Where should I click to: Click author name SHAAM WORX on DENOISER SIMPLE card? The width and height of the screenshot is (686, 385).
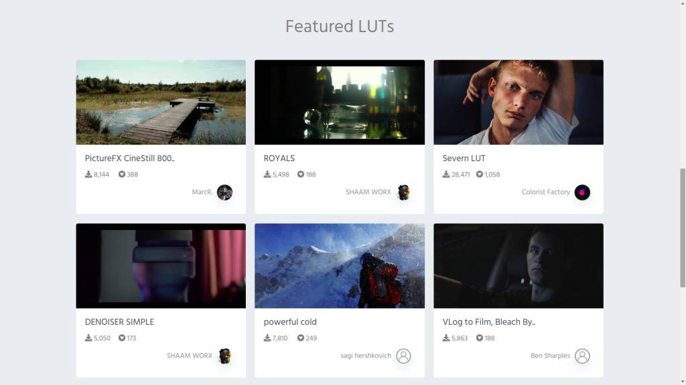[190, 356]
